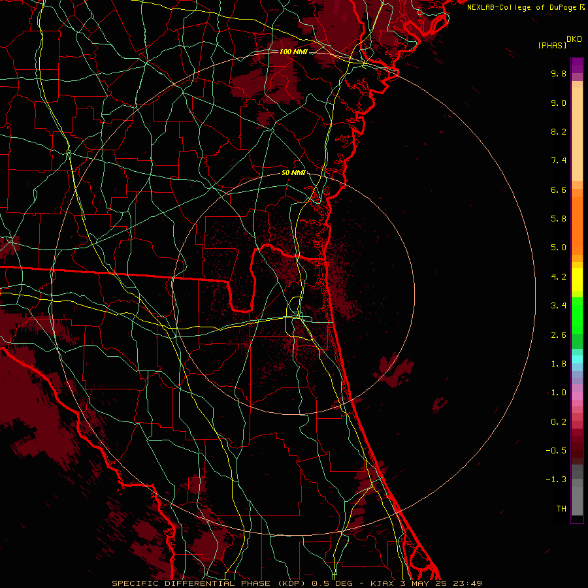Image resolution: width=588 pixels, height=588 pixels.
Task: Click the yellow segment of the colorbar
Action: pos(577,279)
